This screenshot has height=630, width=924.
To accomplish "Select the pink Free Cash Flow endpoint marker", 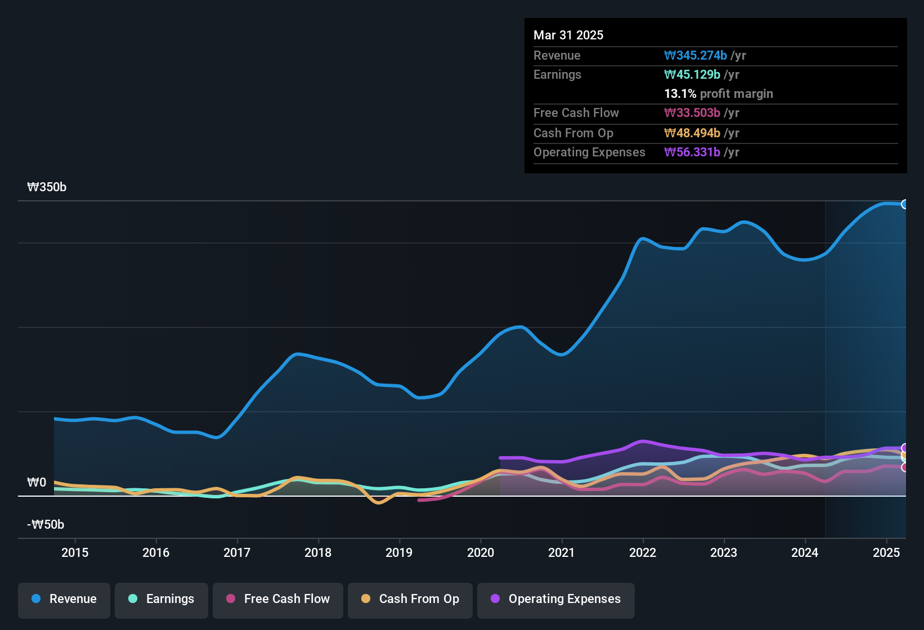I will tap(905, 467).
